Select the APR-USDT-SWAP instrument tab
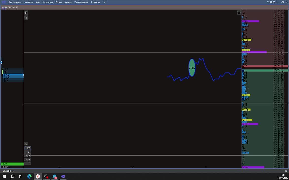Viewport: 289px width, 180px height. [10, 7]
